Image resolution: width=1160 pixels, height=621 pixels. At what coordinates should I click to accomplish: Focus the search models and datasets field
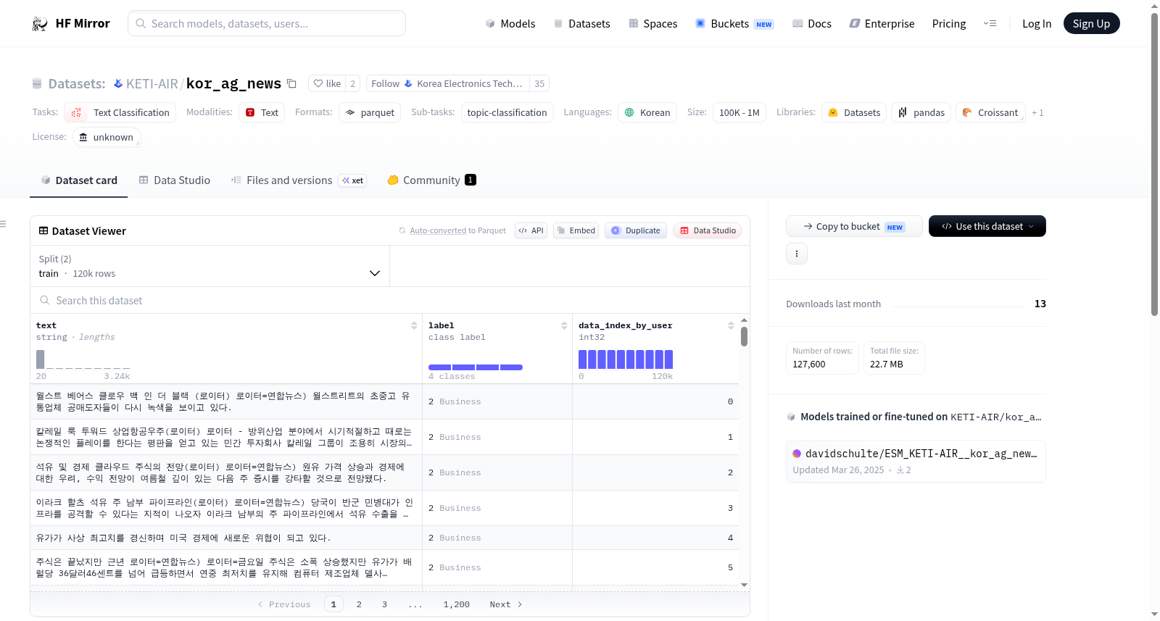click(x=267, y=23)
